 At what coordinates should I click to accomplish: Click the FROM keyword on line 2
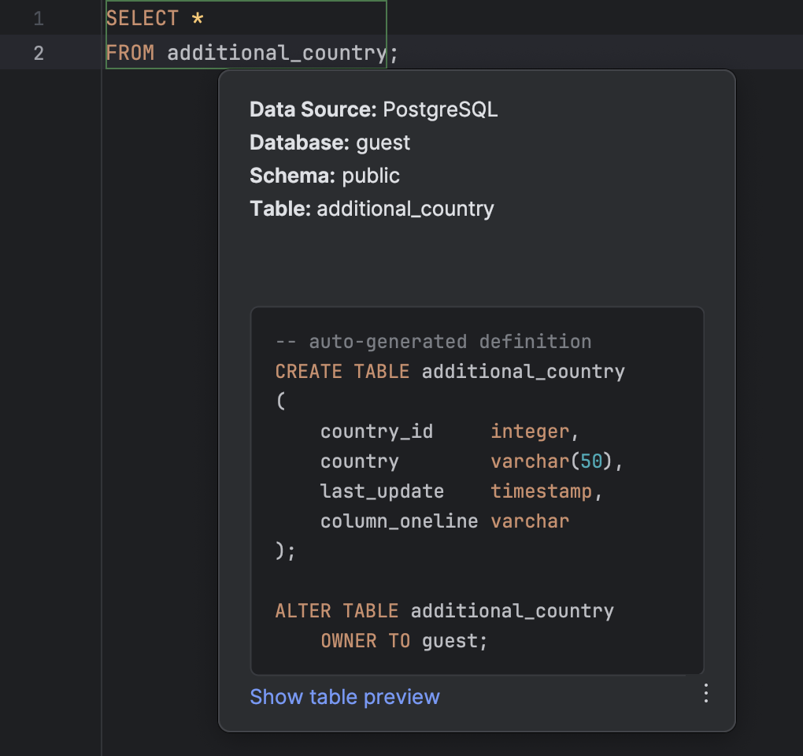pos(129,52)
